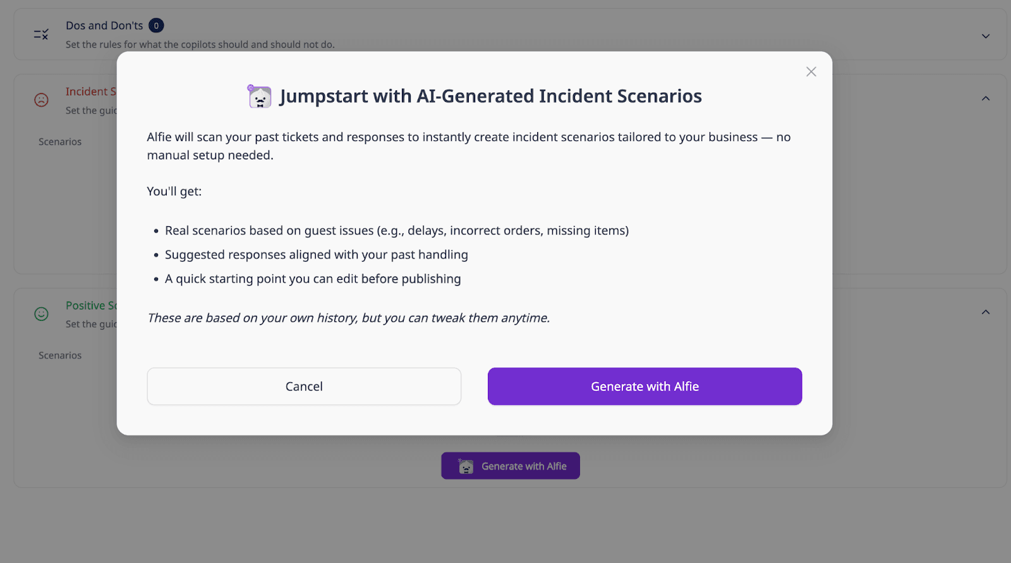1011x563 pixels.
Task: Click the dialog title Jumpstart with AI-Generated Incident Scenarios
Action: (x=490, y=96)
